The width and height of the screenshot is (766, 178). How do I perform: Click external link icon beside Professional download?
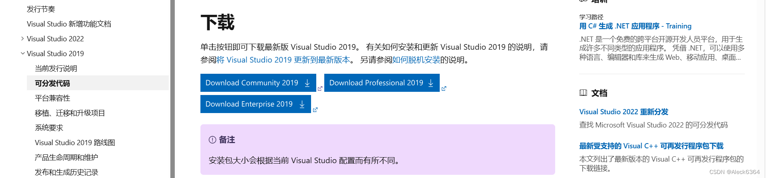click(x=444, y=89)
